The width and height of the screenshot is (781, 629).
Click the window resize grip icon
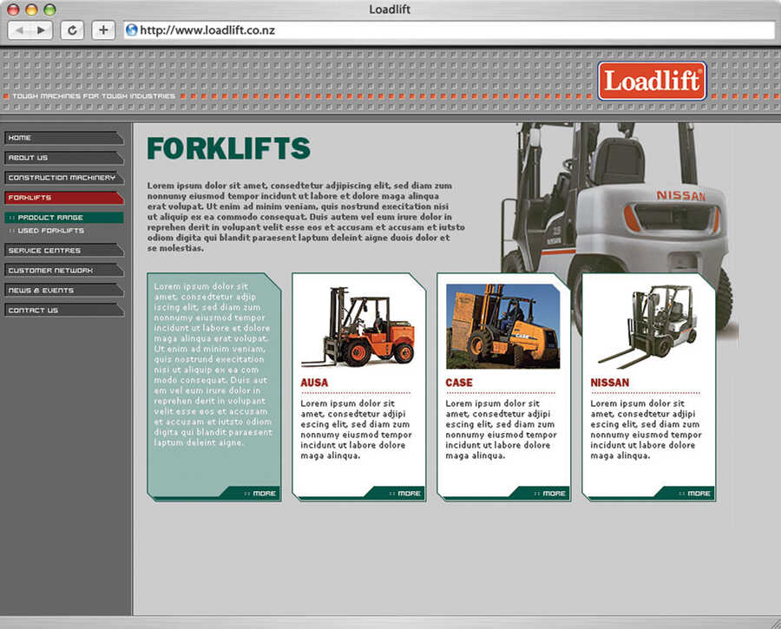(x=775, y=623)
